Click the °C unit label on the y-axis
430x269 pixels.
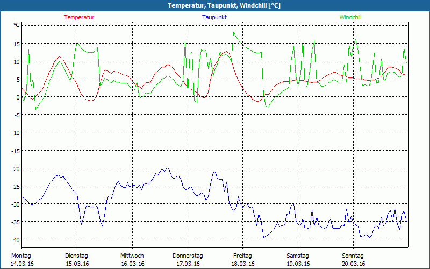tap(16, 25)
